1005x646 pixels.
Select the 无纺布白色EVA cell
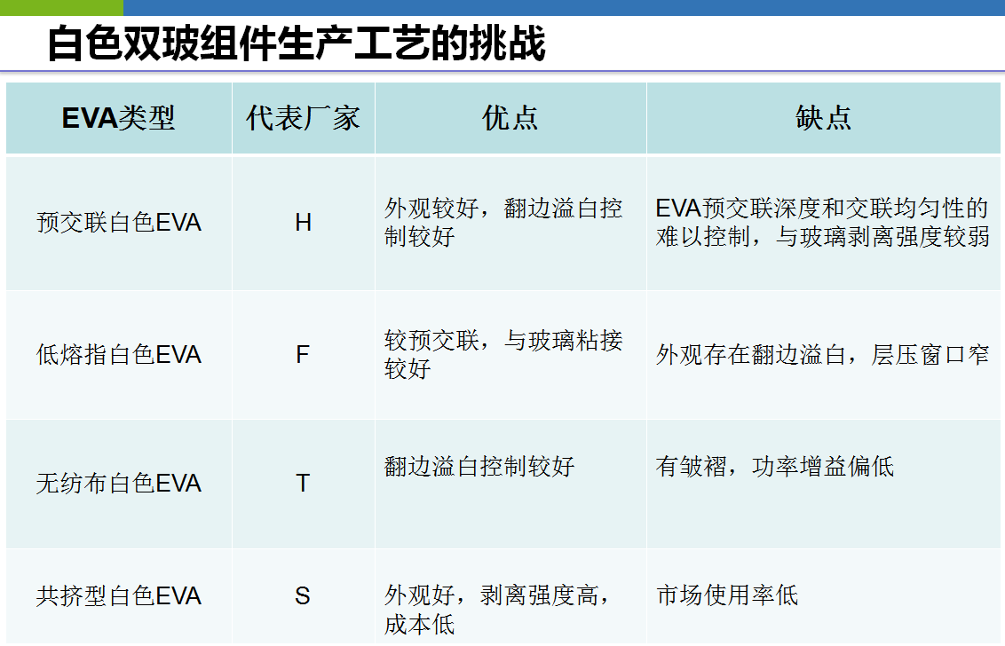click(x=118, y=484)
